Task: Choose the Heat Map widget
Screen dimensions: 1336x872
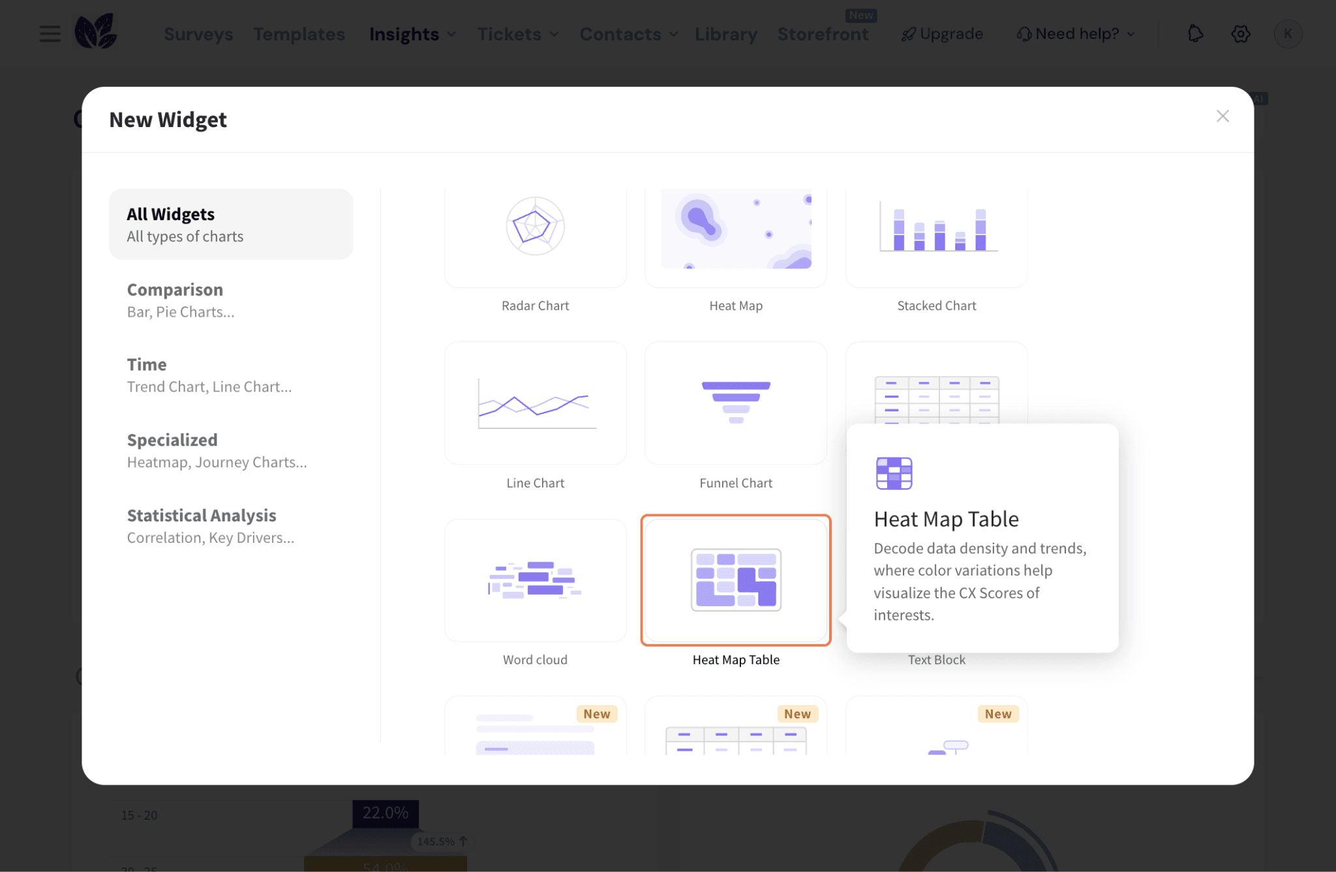Action: [x=735, y=238]
